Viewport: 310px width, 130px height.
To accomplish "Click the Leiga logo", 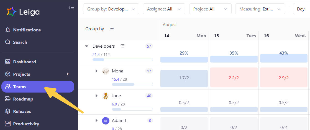I will (x=23, y=12).
